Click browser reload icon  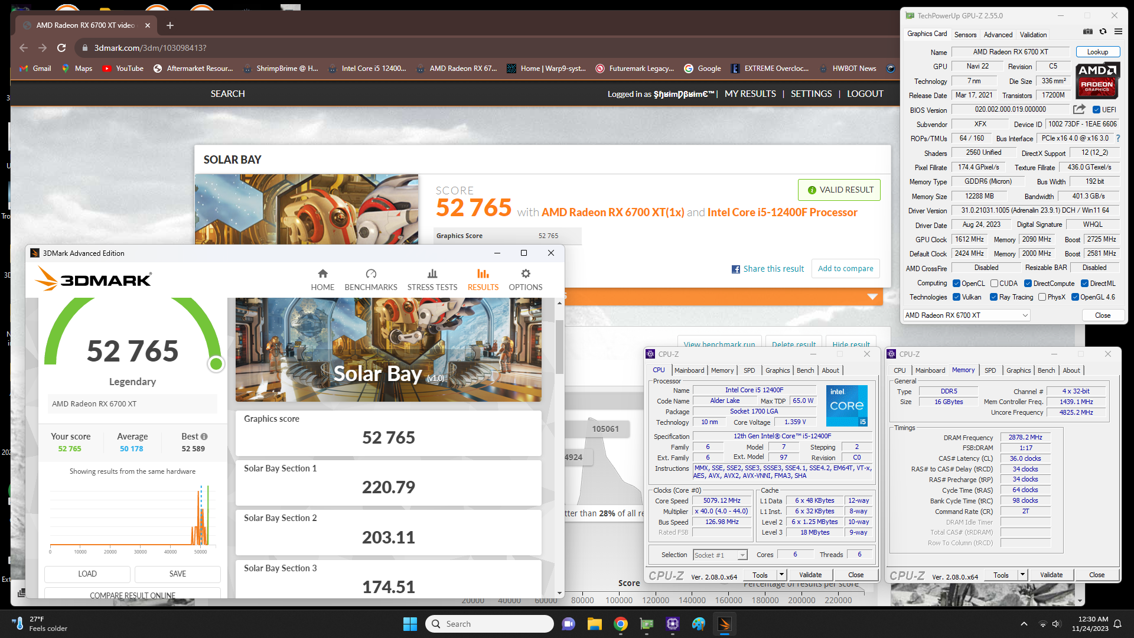[61, 48]
